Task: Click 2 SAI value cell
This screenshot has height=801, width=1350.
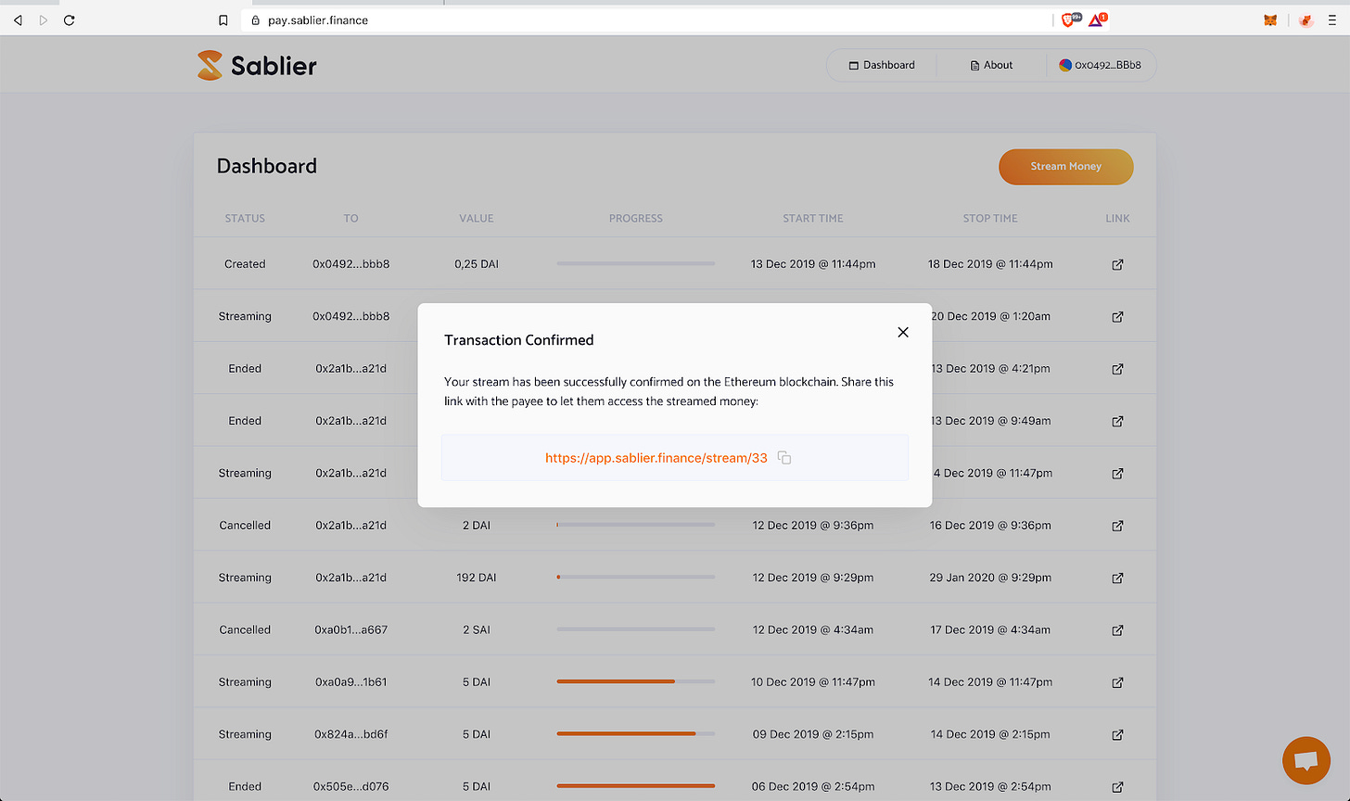Action: tap(477, 629)
